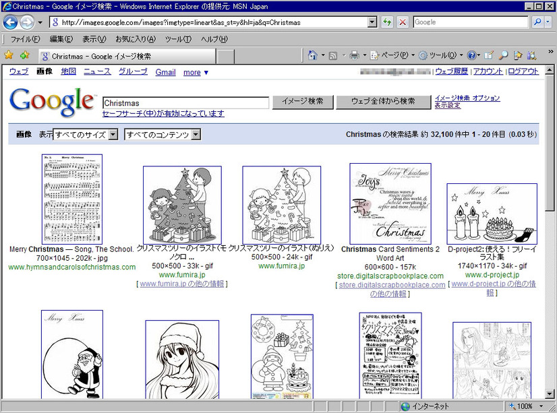Expand the more ▼ link
The height and width of the screenshot is (413, 557).
(196, 72)
